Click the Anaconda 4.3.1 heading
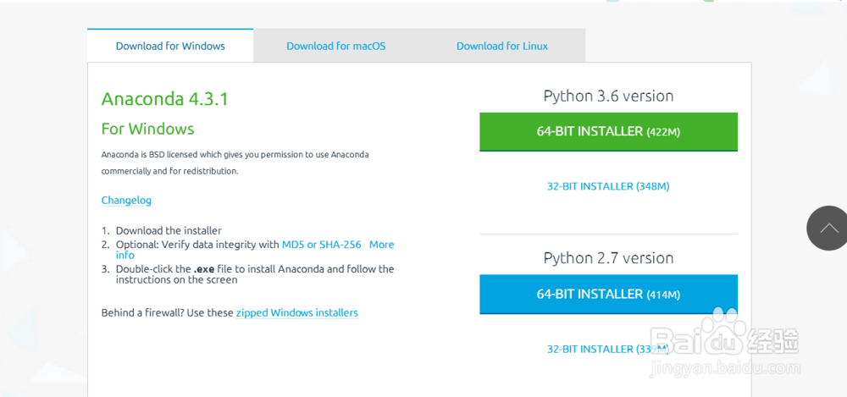Viewport: 847px width, 397px height. click(165, 99)
